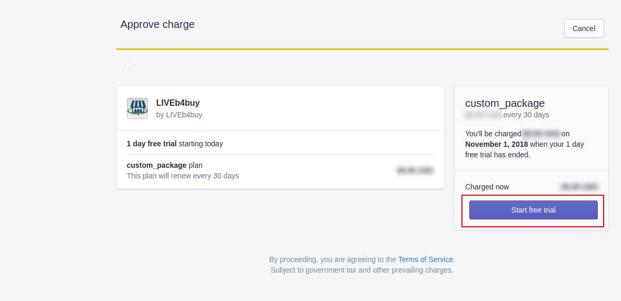621x301 pixels.
Task: Click the yellow progress bar line
Action: point(362,49)
